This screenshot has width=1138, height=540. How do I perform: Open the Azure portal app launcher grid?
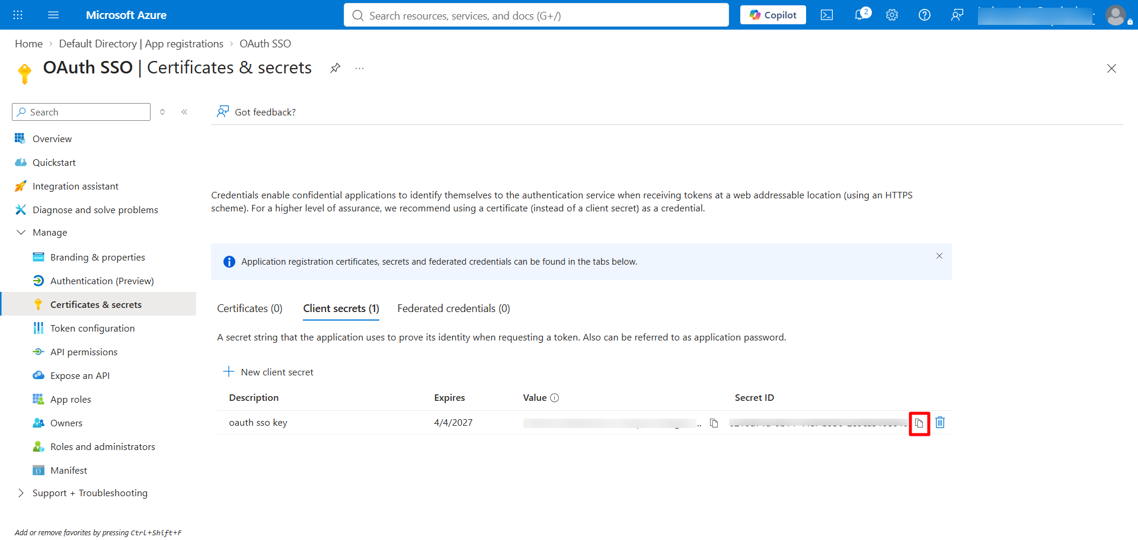[18, 15]
